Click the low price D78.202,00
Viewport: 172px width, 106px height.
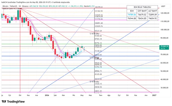pos(53,6)
